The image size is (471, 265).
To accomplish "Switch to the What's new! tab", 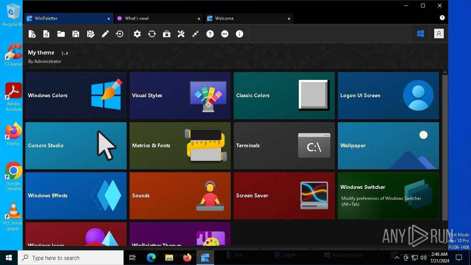I will coord(159,18).
